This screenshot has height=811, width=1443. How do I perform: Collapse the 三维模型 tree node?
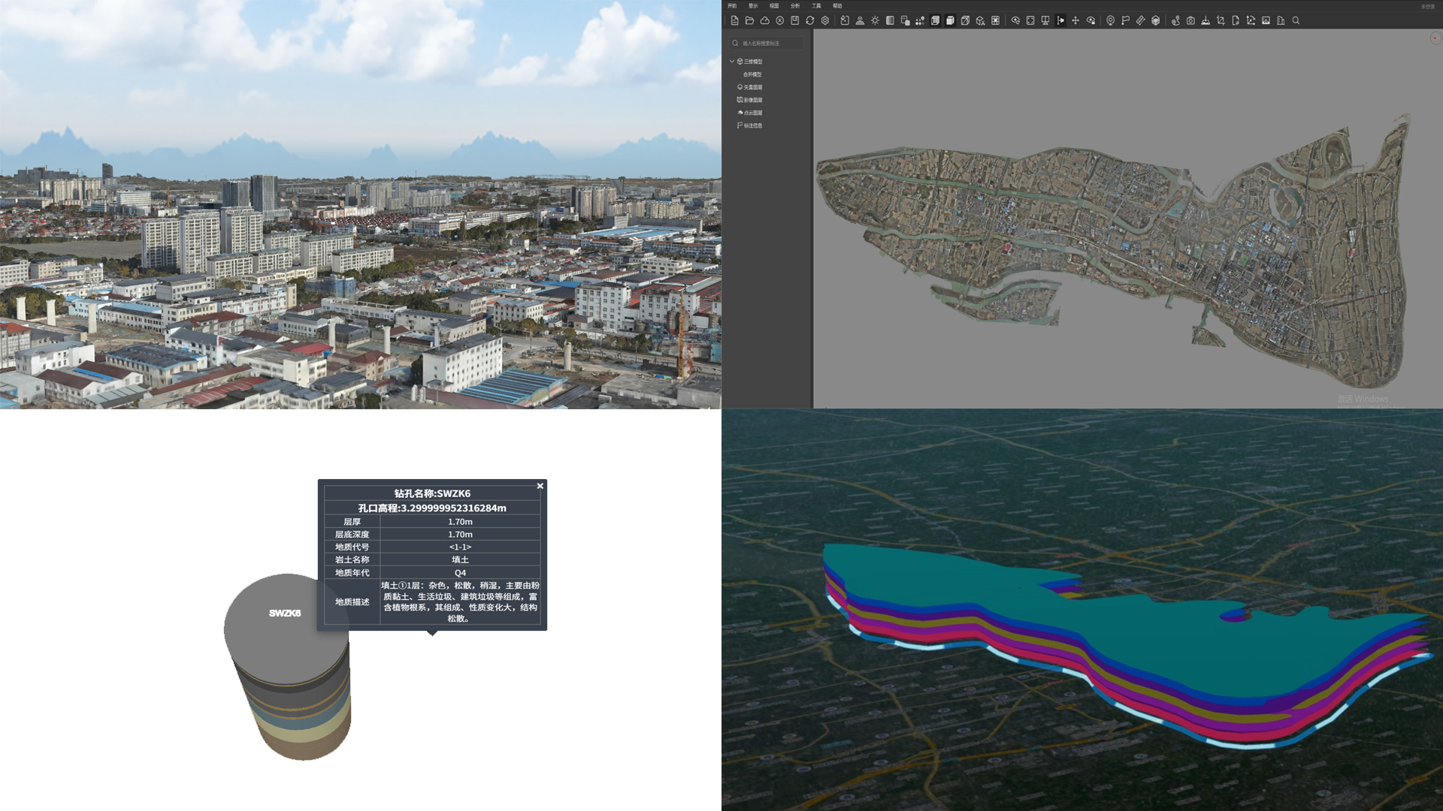point(732,62)
